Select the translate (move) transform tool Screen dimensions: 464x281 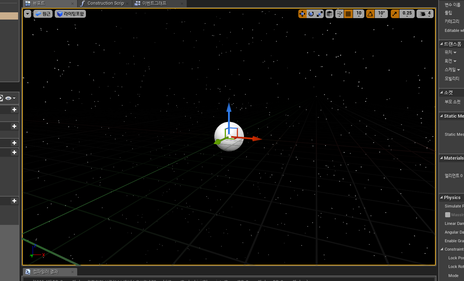click(x=302, y=14)
